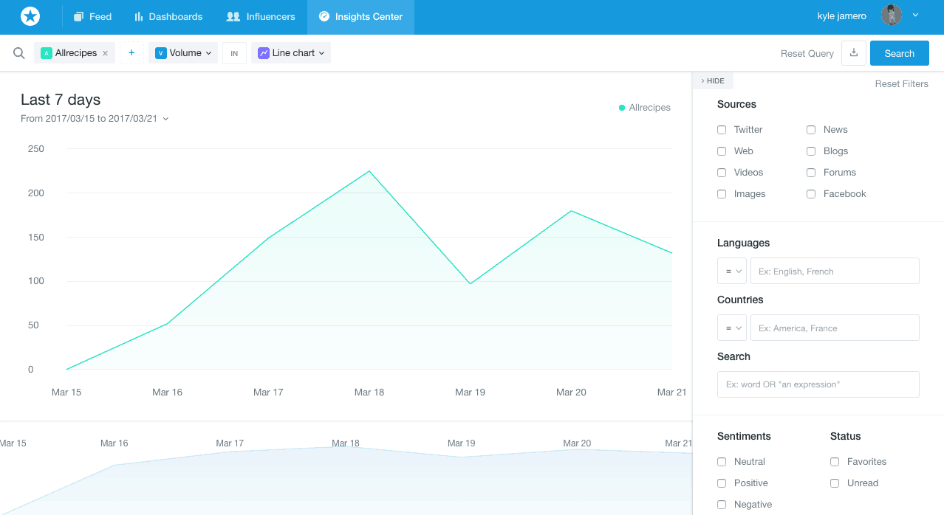944x515 pixels.
Task: Click the blue Volume V icon
Action: 160,53
